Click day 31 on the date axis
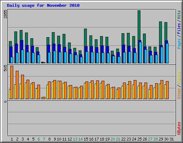The height and width of the screenshot is (143, 183). [x=172, y=139]
